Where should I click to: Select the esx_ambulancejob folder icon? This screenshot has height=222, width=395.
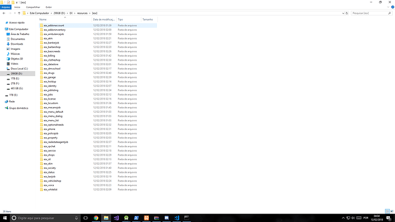pyautogui.click(x=41, y=34)
